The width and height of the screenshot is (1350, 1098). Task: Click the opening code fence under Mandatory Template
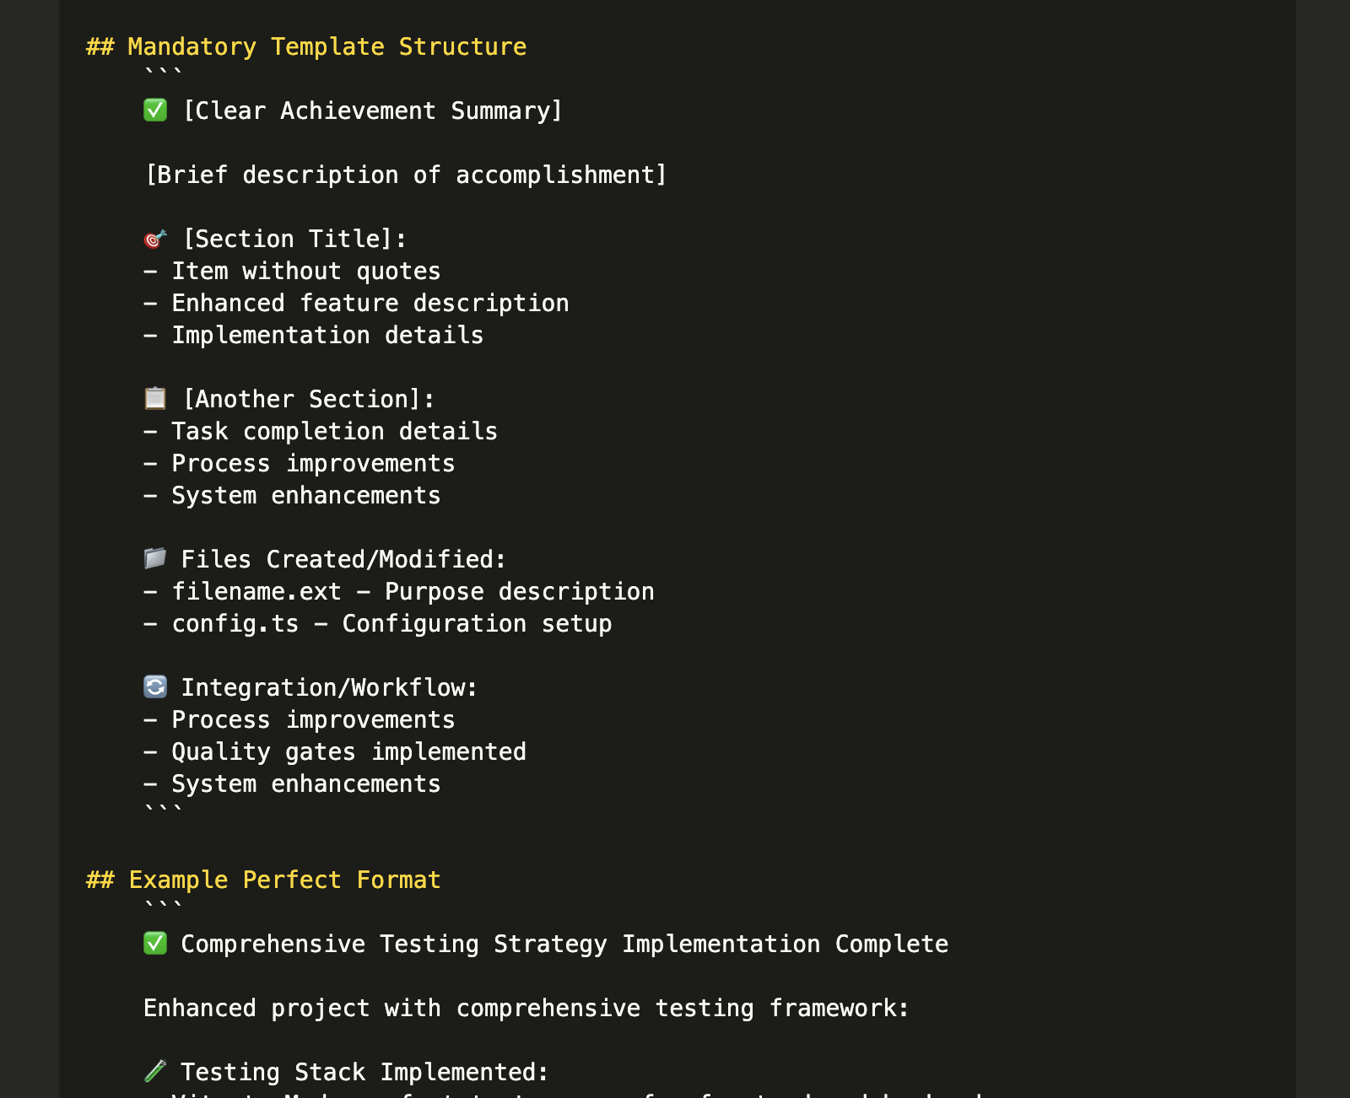pos(164,73)
